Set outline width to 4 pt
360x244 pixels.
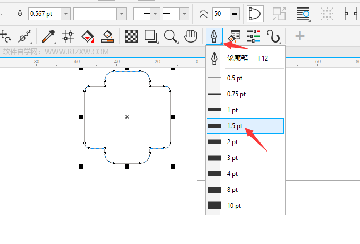(245, 174)
